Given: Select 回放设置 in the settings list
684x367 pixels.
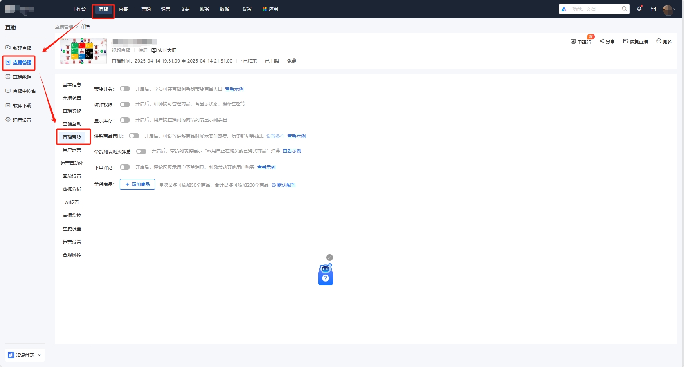Looking at the screenshot, I should 72,176.
